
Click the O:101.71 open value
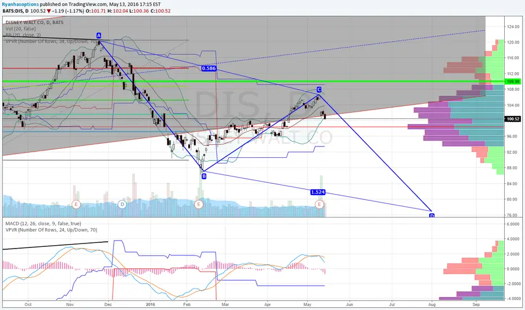(x=96, y=11)
